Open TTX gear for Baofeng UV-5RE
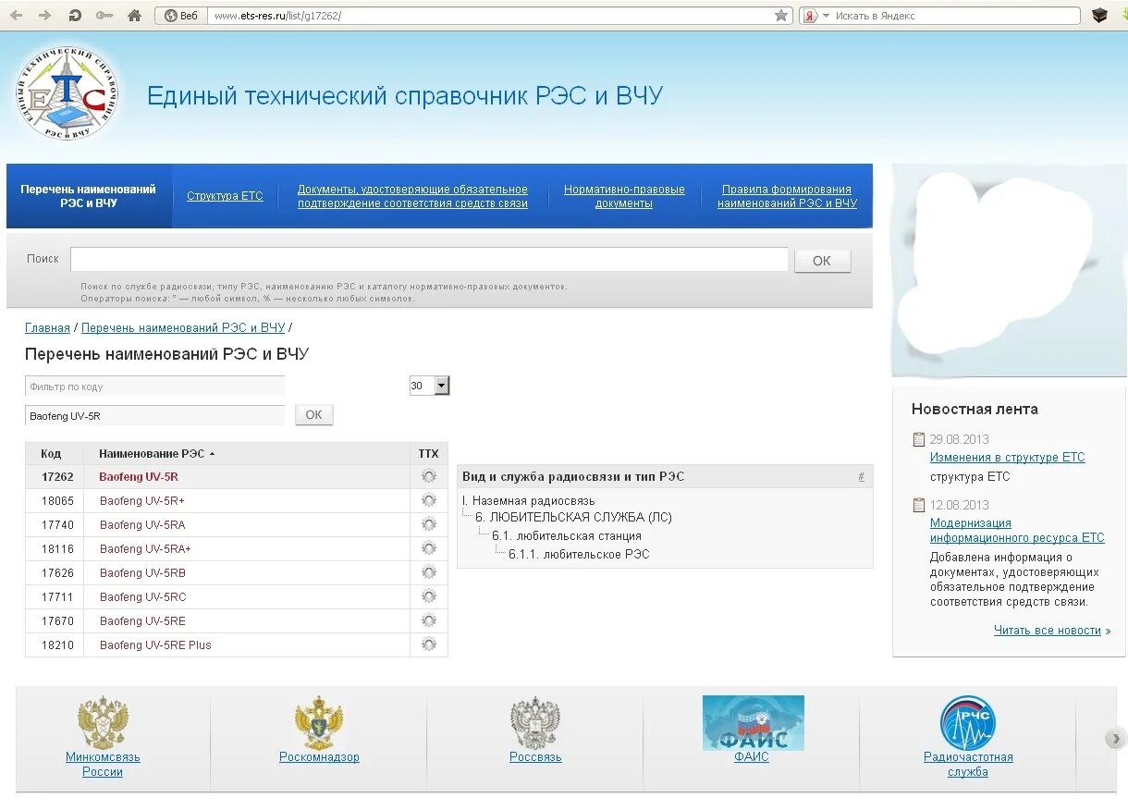1128x810 pixels. click(428, 620)
